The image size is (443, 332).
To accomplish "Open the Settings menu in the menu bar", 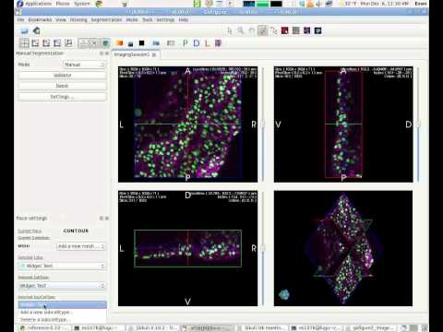I will point(165,19).
